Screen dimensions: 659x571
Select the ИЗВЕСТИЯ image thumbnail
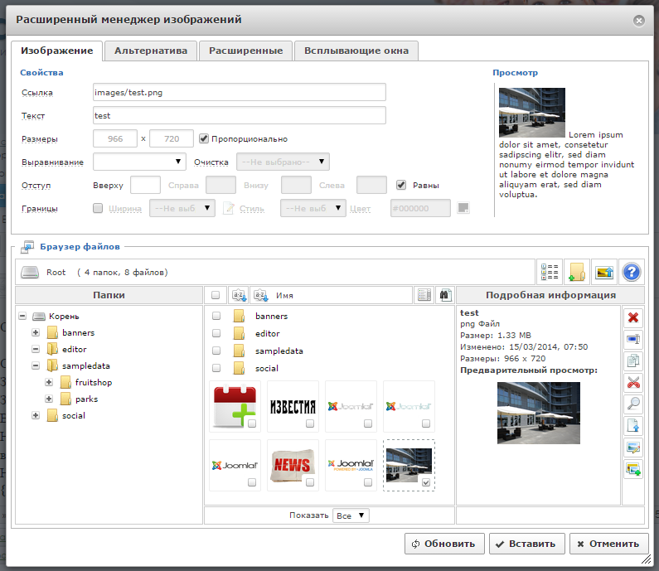click(x=293, y=407)
